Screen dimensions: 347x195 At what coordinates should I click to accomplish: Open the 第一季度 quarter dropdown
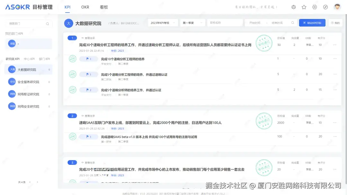coord(193,23)
